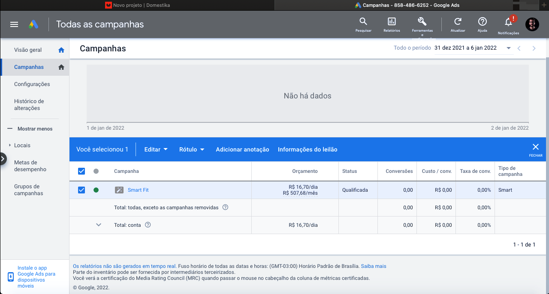Click Os relatórios não são gerados link
Screen dimensions: 549x294
coord(125,266)
